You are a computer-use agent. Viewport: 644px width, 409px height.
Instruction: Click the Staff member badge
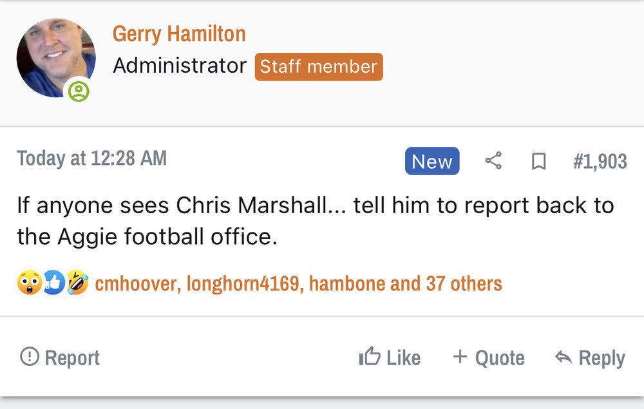tap(319, 66)
